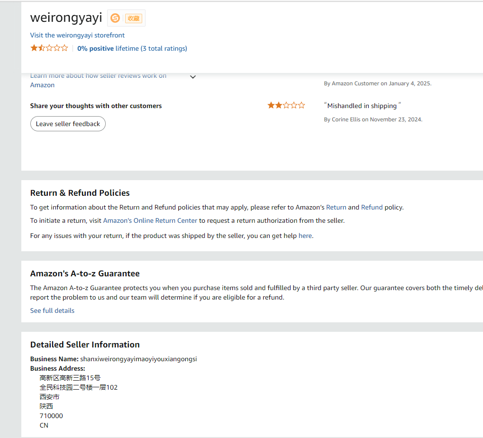The width and height of the screenshot is (483, 438).
Task: Select the "Mishandled in shipping" review text
Action: pyautogui.click(x=362, y=106)
